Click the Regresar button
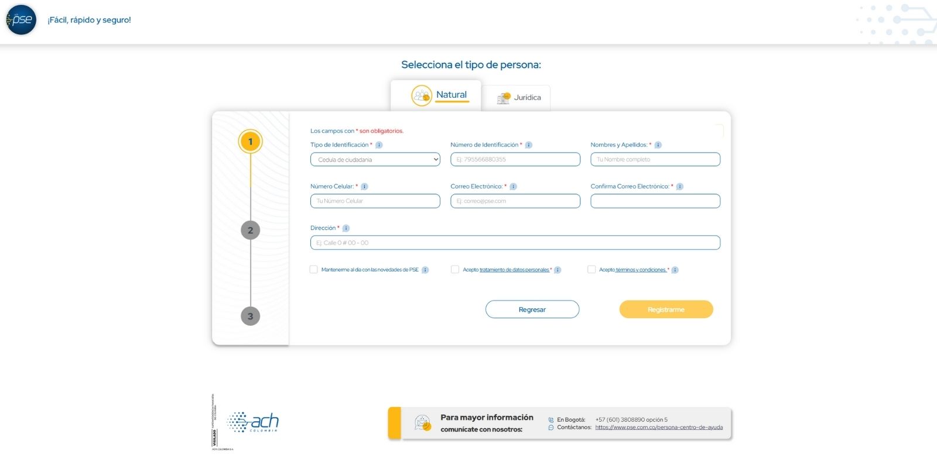 [532, 309]
